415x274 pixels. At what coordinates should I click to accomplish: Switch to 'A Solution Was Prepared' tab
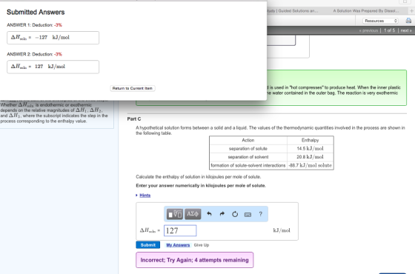[x=366, y=11]
